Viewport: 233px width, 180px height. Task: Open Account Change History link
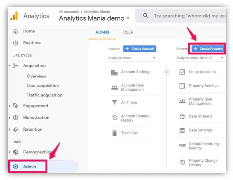click(135, 118)
